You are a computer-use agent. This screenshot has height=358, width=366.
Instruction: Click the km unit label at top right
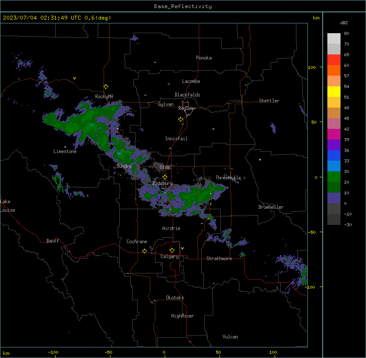[x=316, y=18]
